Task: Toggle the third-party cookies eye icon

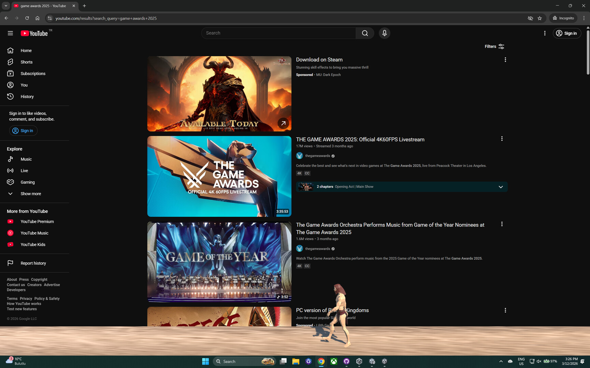Action: [x=530, y=18]
